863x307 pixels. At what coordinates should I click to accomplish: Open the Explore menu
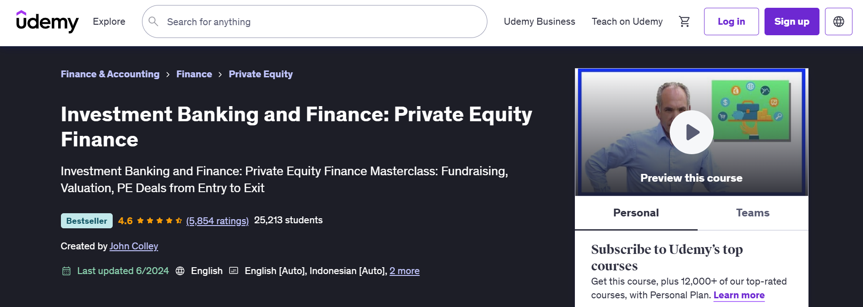click(x=109, y=22)
